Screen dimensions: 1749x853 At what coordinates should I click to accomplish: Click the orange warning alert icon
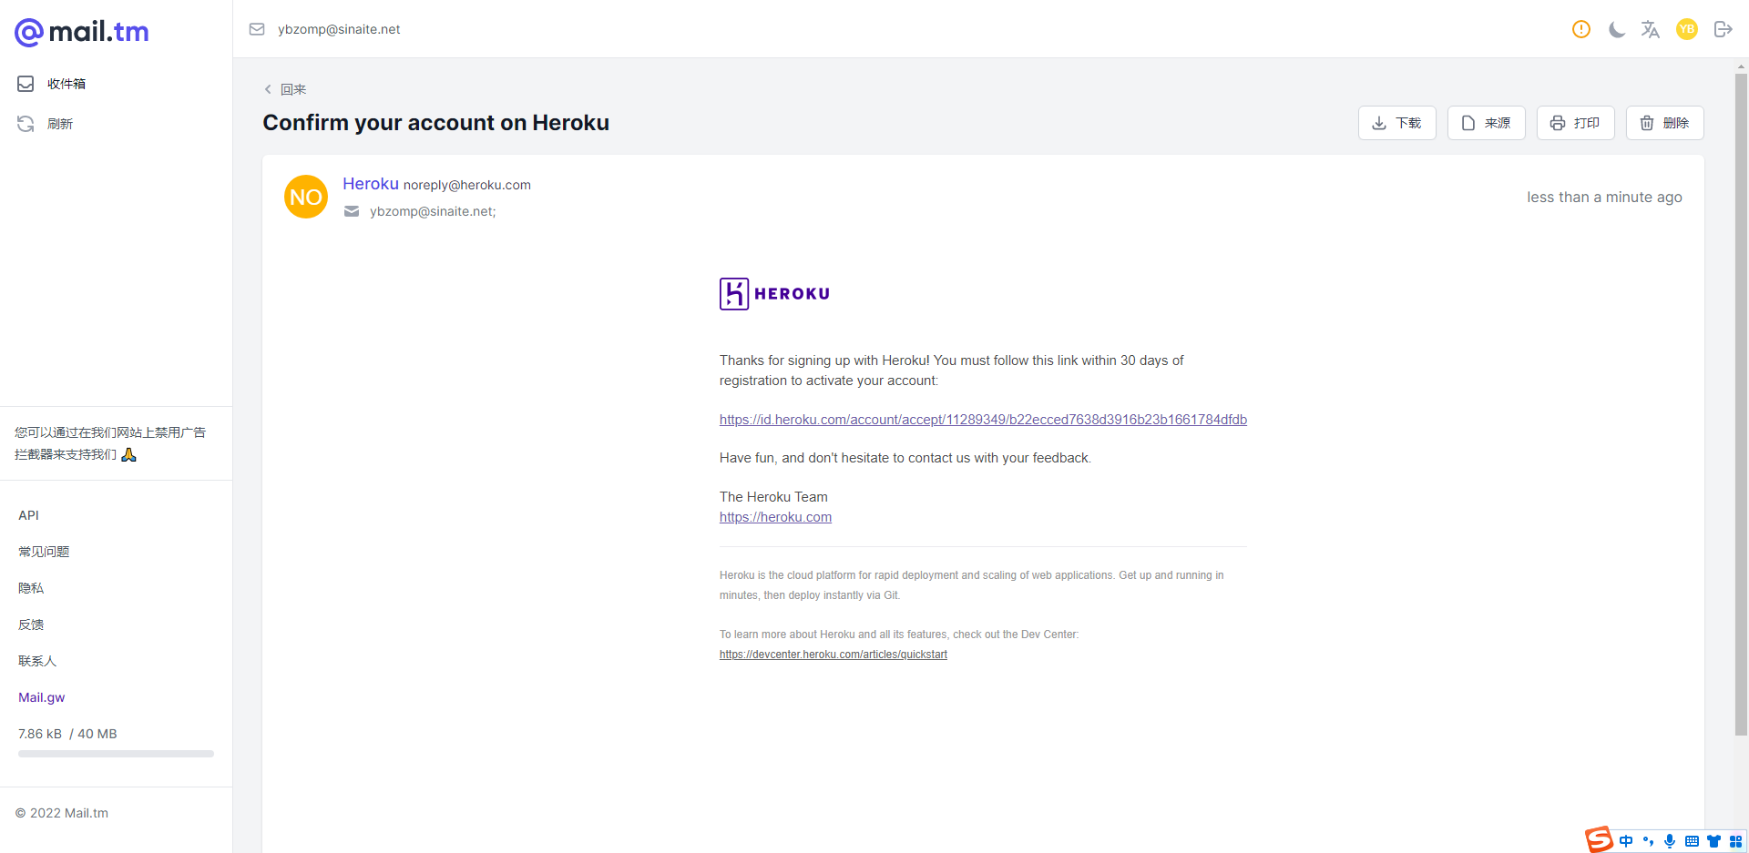point(1581,29)
